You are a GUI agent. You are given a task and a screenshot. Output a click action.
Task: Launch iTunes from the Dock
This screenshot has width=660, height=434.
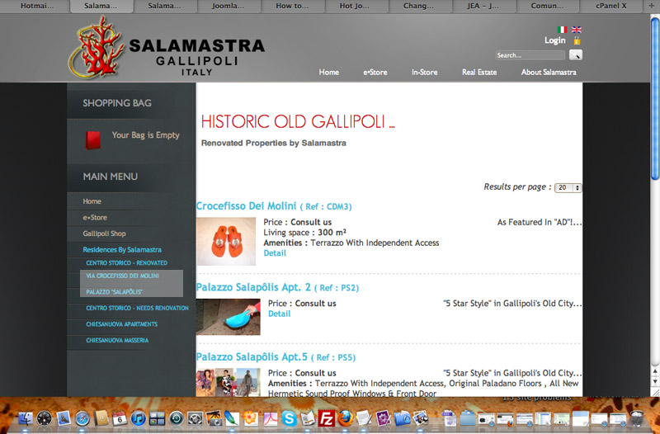pyautogui.click(x=138, y=418)
